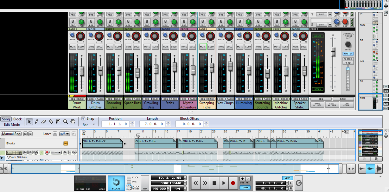Viewport: 389px width, 192px height.
Task: Select the Eraser tool
Action: click(x=44, y=121)
